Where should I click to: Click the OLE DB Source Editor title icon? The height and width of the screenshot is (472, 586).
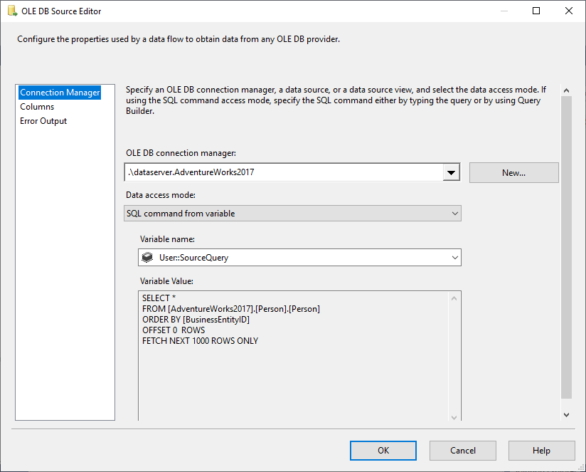[x=12, y=11]
